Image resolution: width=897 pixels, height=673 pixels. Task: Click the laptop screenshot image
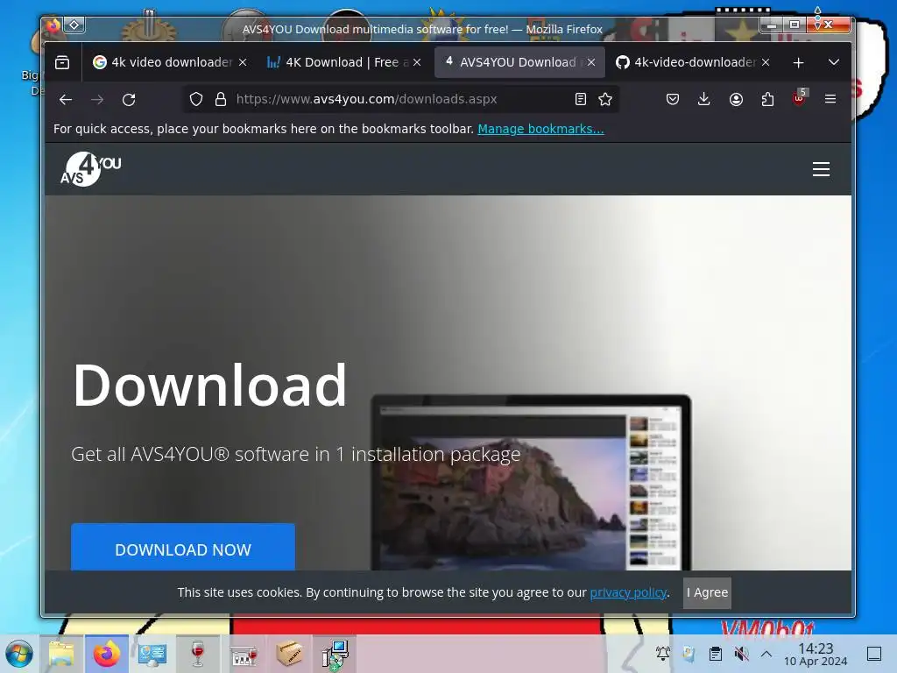[x=531, y=483]
